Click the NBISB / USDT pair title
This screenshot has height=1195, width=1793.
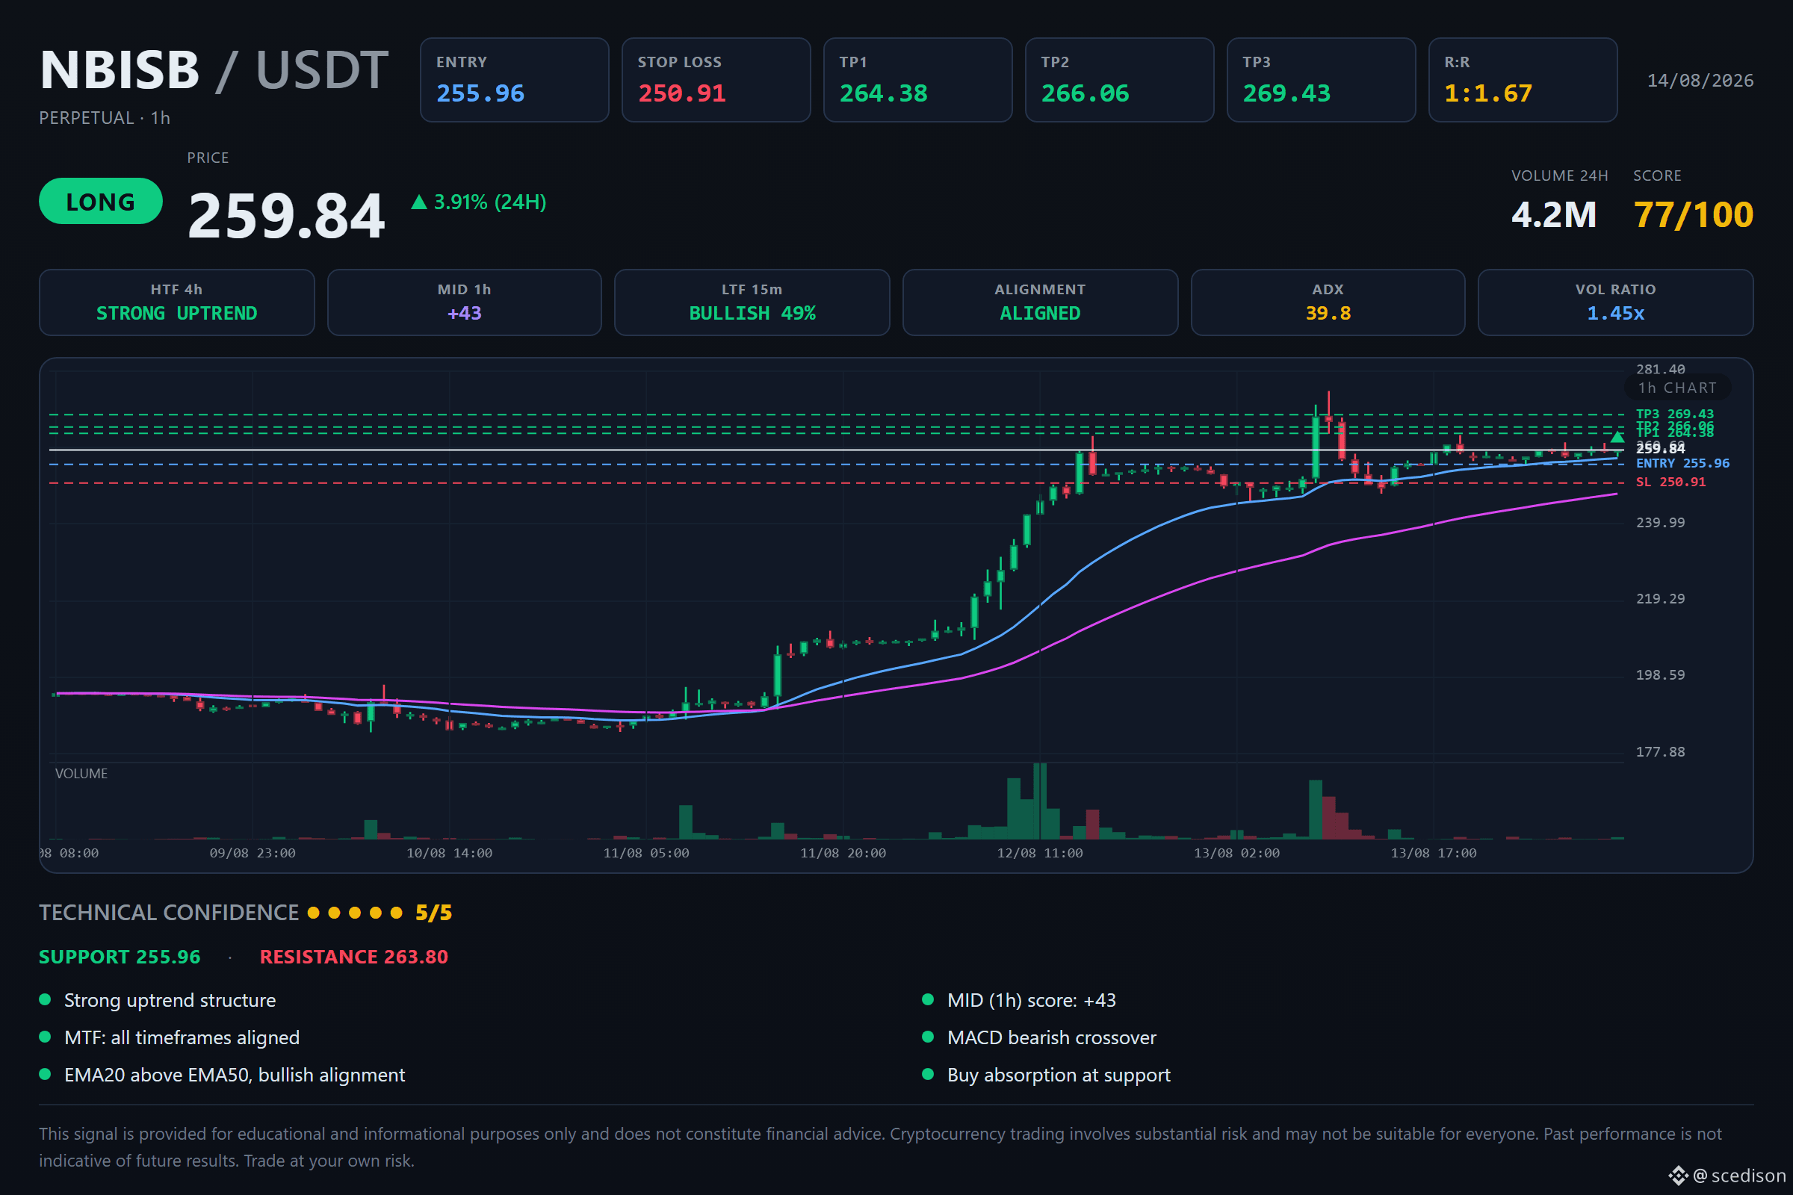214,70
